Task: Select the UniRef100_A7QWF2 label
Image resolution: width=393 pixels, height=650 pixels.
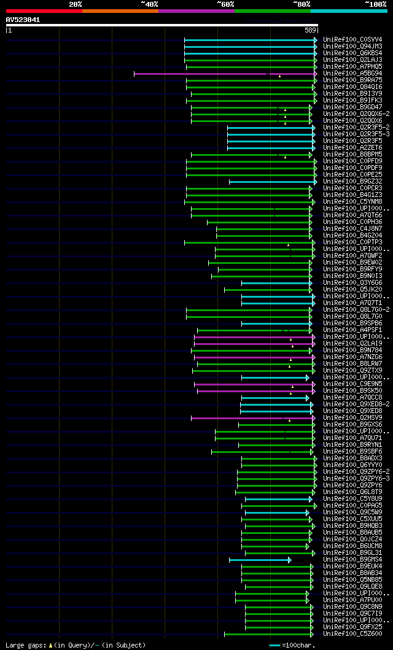Action: point(353,256)
